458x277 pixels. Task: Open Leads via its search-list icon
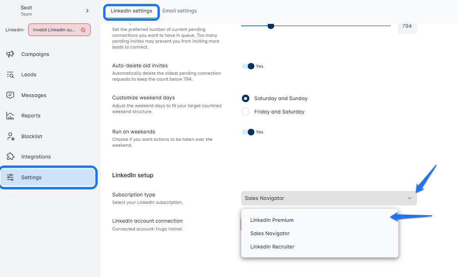pyautogui.click(x=11, y=75)
